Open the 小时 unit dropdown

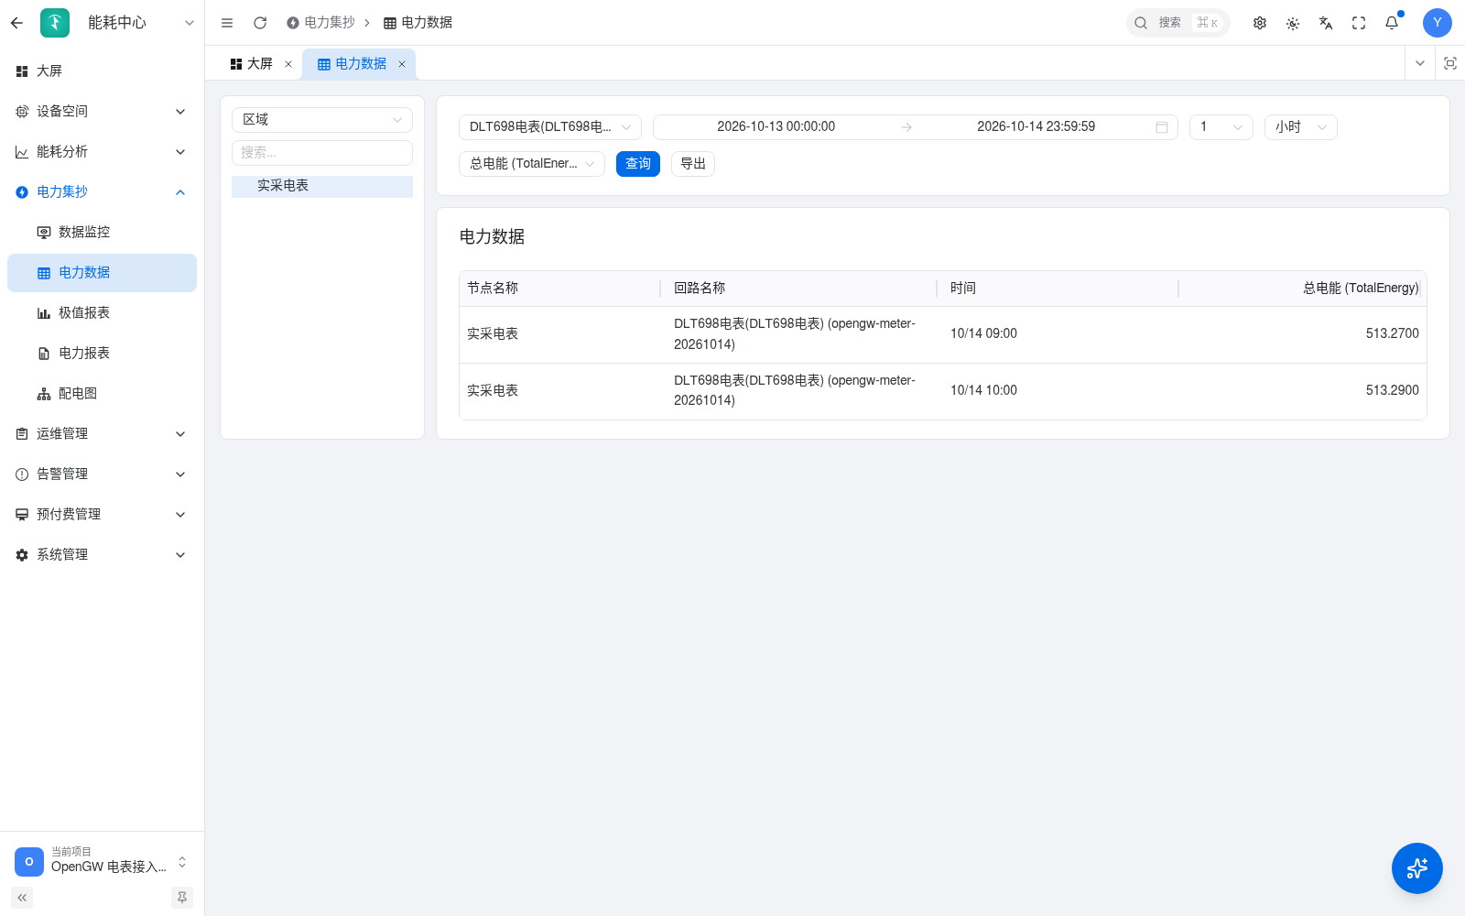[1301, 127]
